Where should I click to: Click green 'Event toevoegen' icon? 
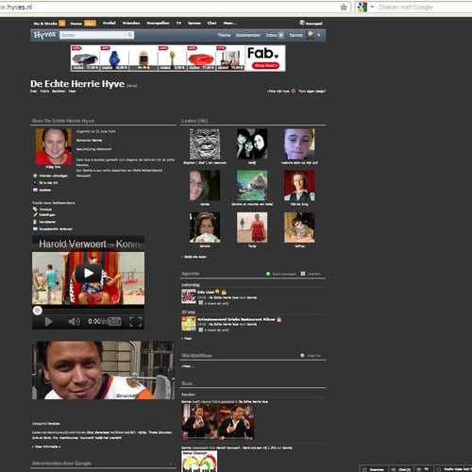pos(268,274)
